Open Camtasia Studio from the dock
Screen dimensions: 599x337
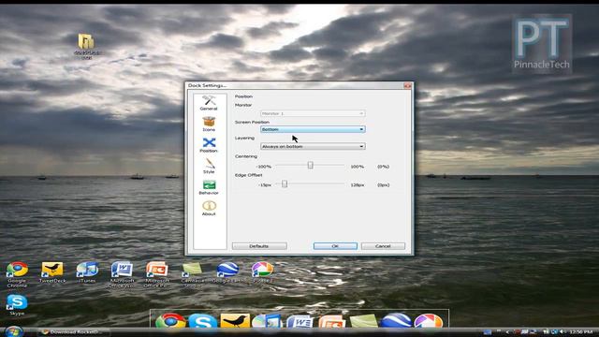[x=364, y=321]
